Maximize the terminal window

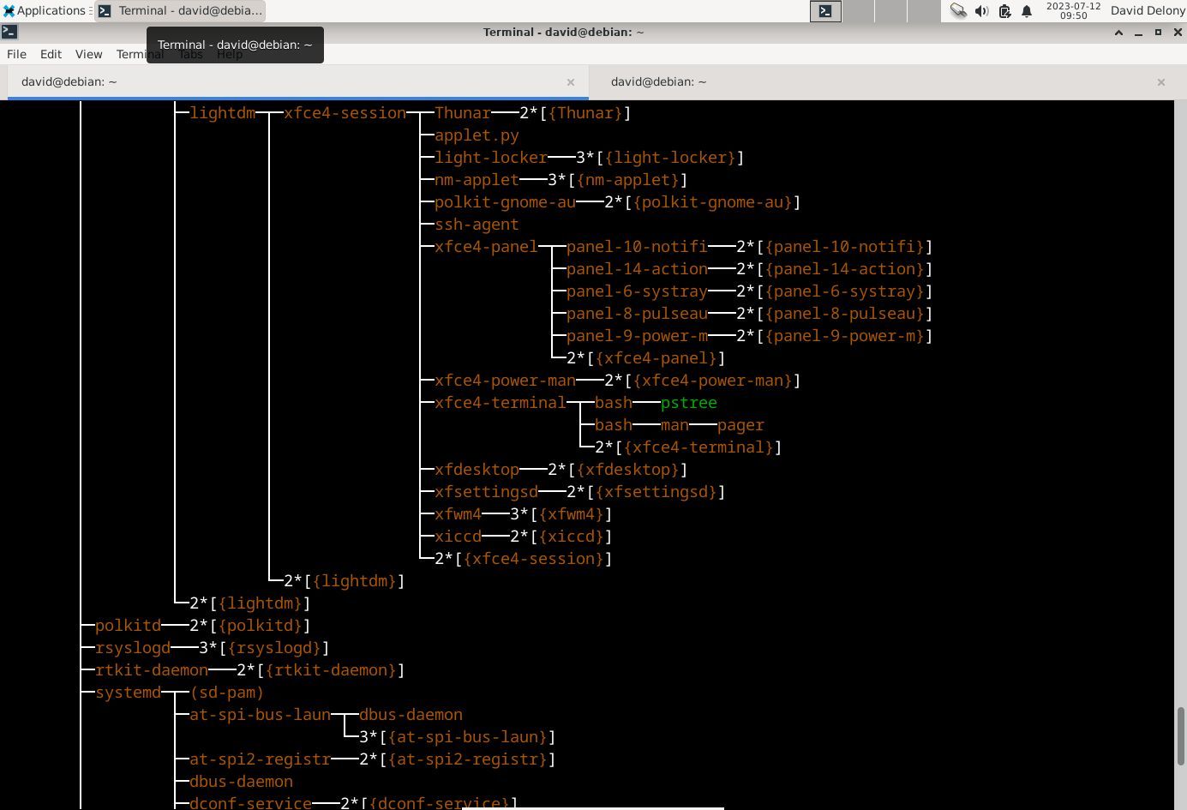(1158, 33)
